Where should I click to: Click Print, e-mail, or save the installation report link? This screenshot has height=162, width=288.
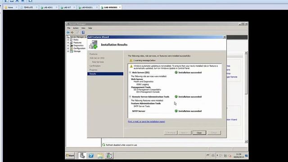146,121
